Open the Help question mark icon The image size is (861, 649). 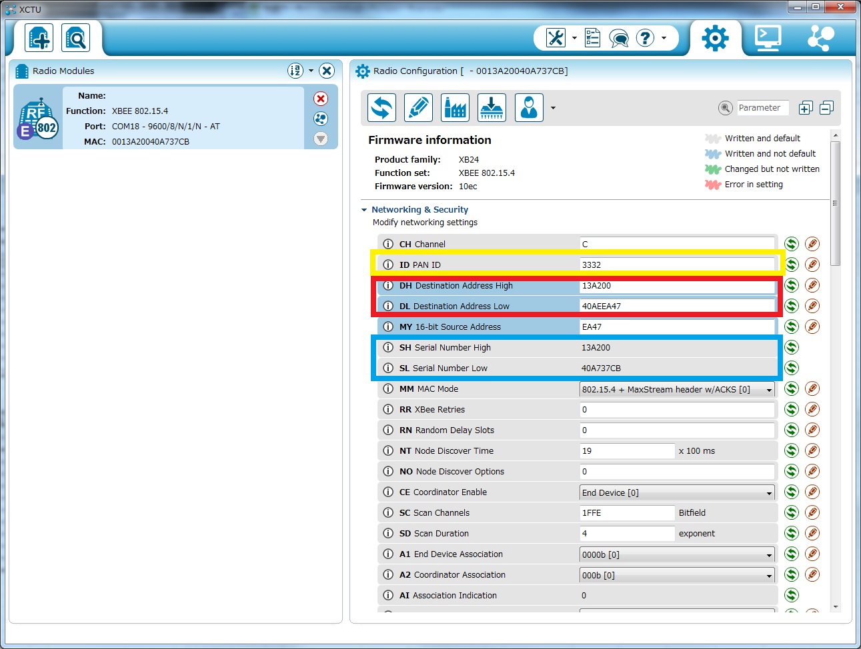(x=645, y=38)
